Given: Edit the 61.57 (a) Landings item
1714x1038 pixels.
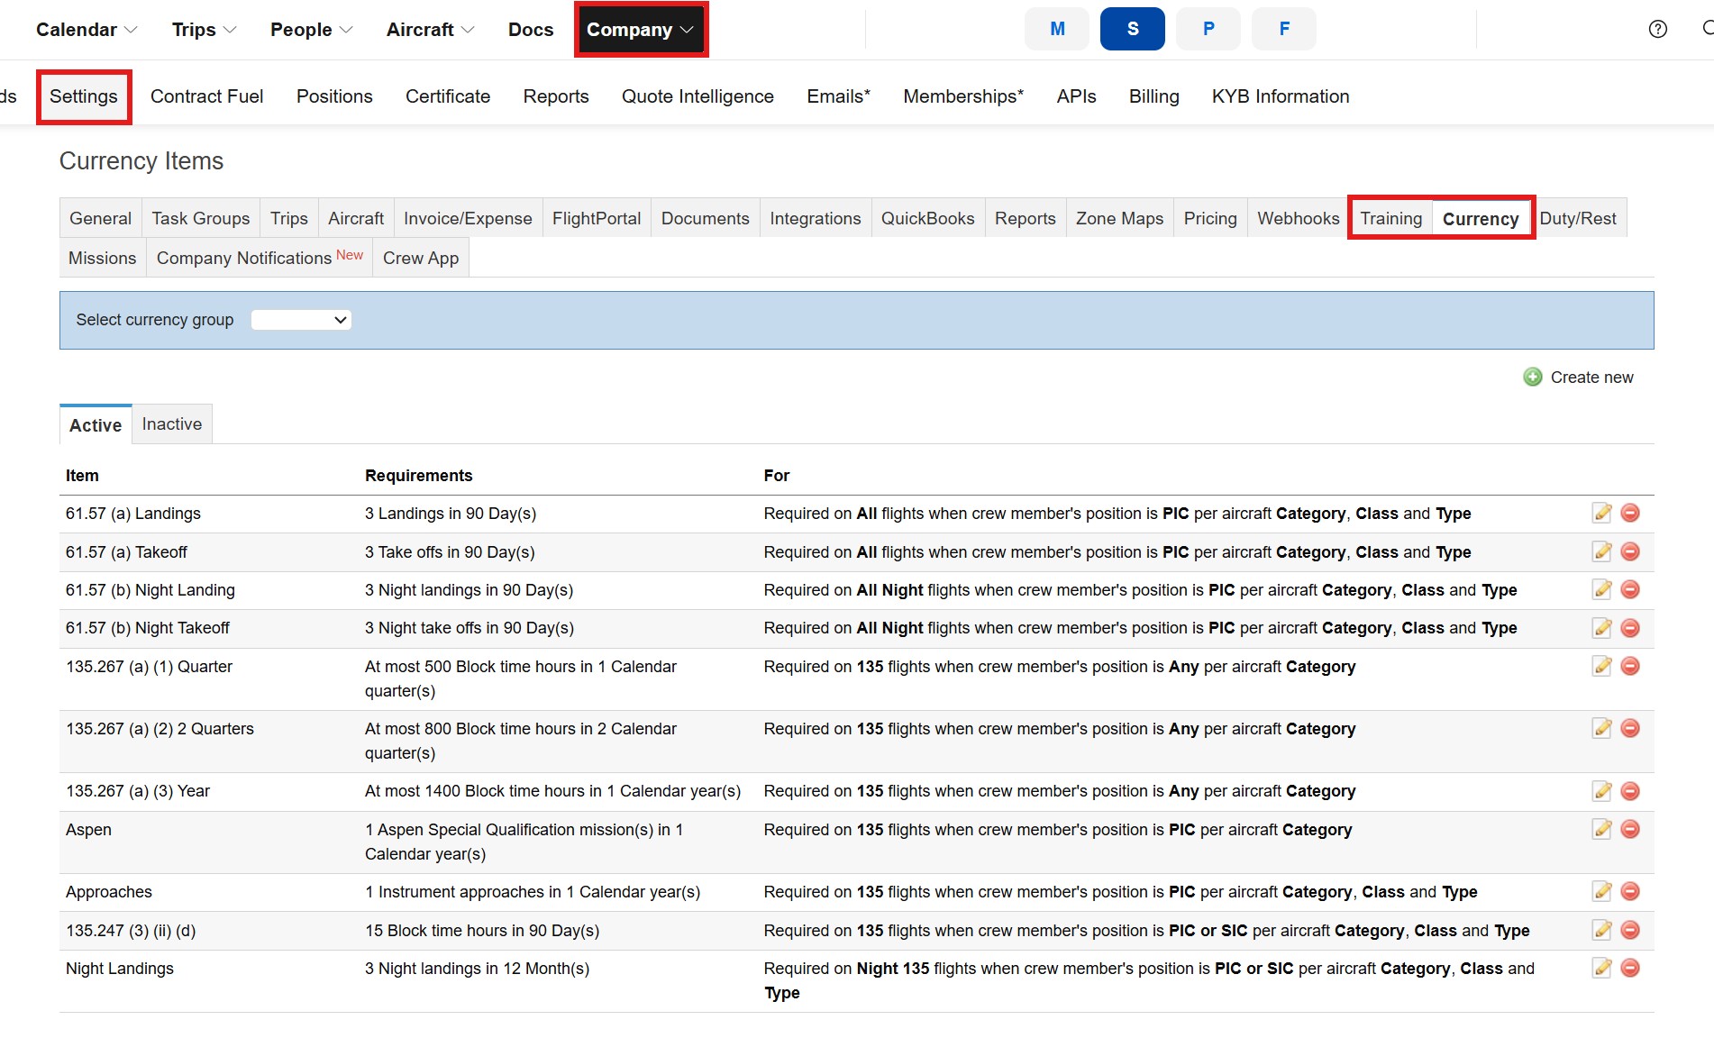Looking at the screenshot, I should [1601, 514].
